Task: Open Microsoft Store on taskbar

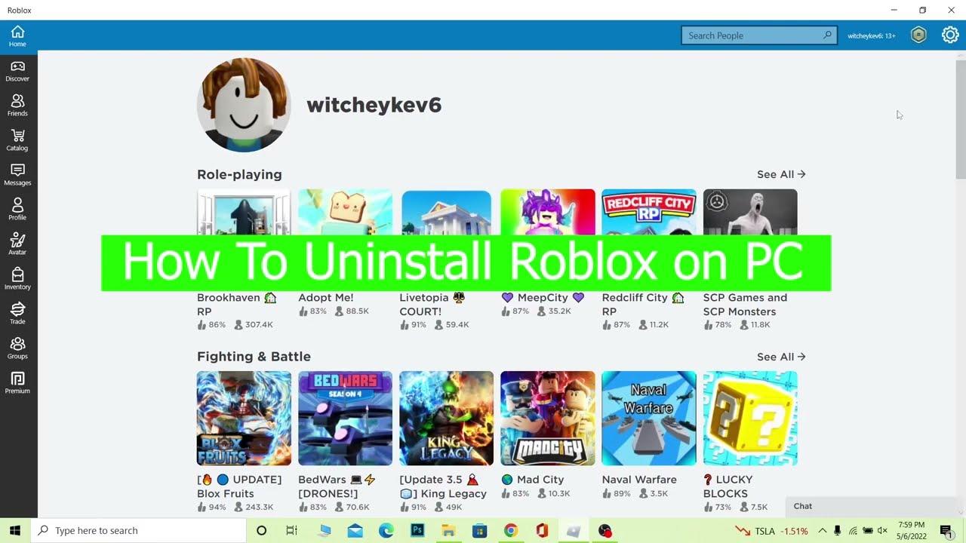Action: (x=479, y=530)
